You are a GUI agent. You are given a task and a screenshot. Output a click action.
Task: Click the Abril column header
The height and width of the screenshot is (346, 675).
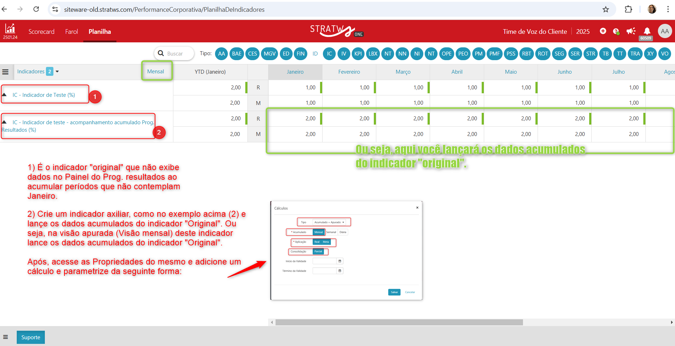point(457,72)
